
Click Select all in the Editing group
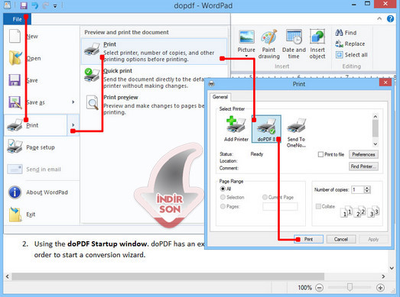click(351, 55)
